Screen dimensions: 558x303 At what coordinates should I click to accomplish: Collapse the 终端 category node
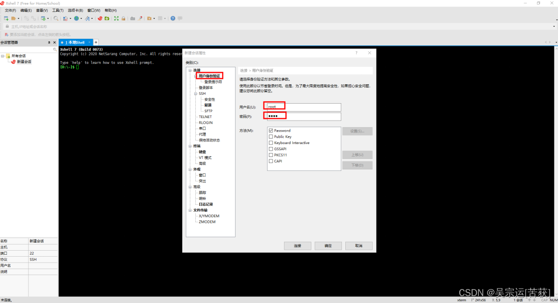point(190,146)
